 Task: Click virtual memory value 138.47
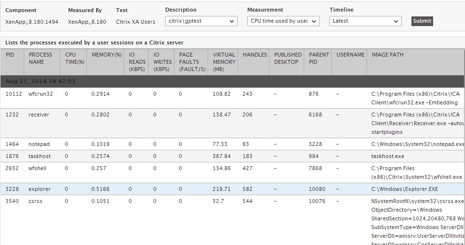point(222,115)
